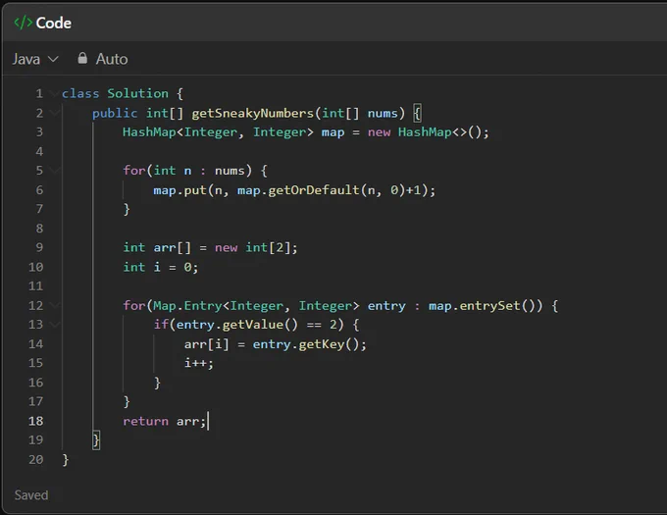Click line number 9 in the gutter
Image resolution: width=667 pixels, height=515 pixels.
pyautogui.click(x=39, y=247)
